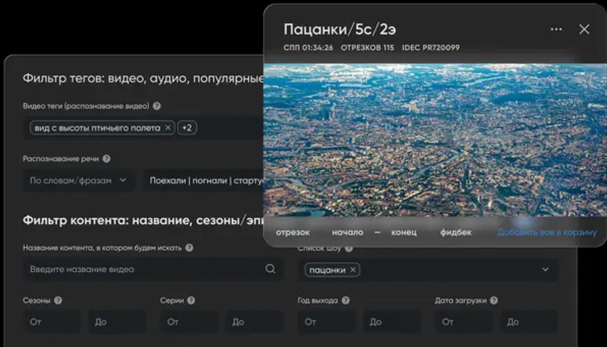This screenshot has width=607, height=347.
Task: Click the Сезоны 'От' field
Action: point(52,322)
